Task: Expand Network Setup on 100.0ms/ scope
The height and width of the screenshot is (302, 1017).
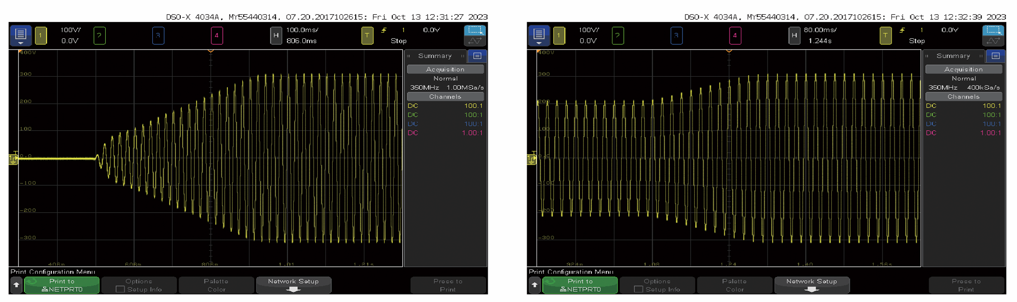Action: (x=293, y=285)
